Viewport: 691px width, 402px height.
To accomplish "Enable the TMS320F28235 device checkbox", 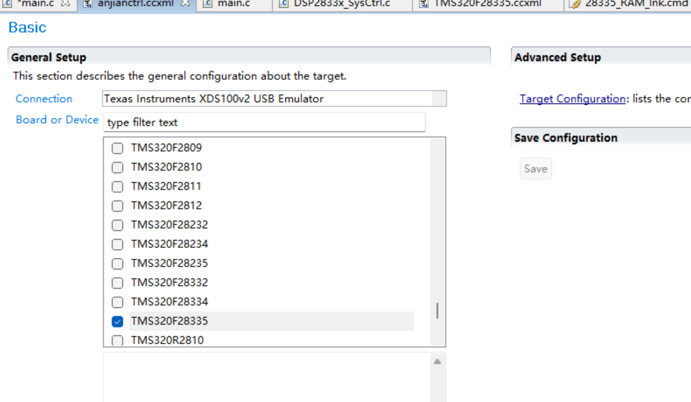I will (x=117, y=264).
